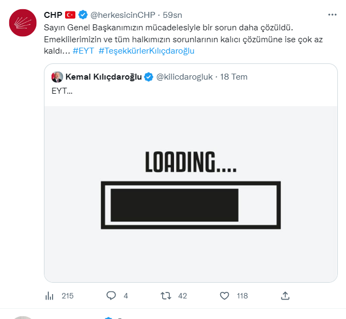The image size is (346, 319).
Task: Click the CHP profile avatar
Action: [23, 23]
